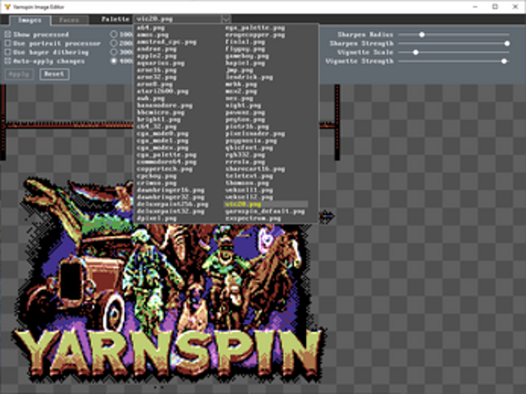Toggle the Show processed checkbox
The width and height of the screenshot is (526, 394).
pyautogui.click(x=8, y=35)
